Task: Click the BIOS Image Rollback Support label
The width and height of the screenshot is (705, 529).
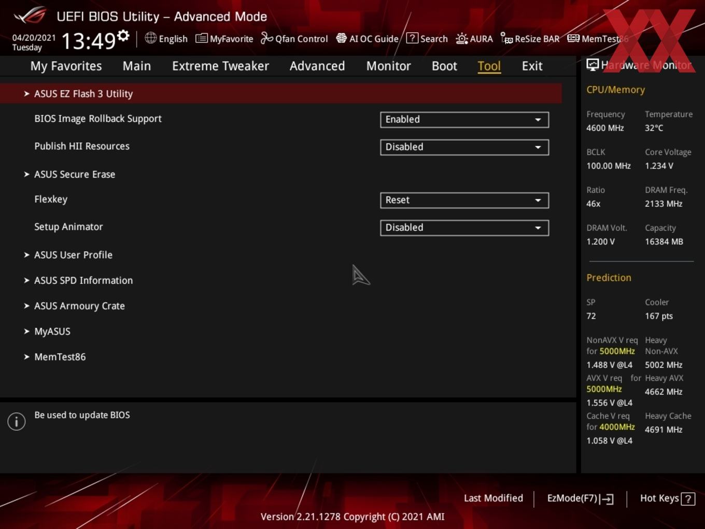Action: (x=98, y=119)
